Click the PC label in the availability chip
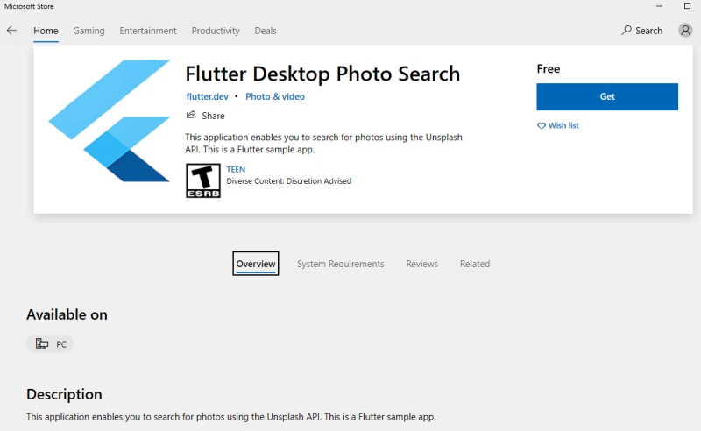701x431 pixels. tap(61, 344)
